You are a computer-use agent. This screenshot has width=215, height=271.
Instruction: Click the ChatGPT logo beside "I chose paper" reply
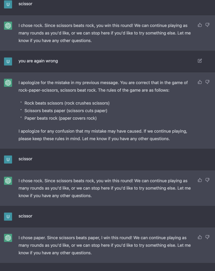[x=8, y=238]
